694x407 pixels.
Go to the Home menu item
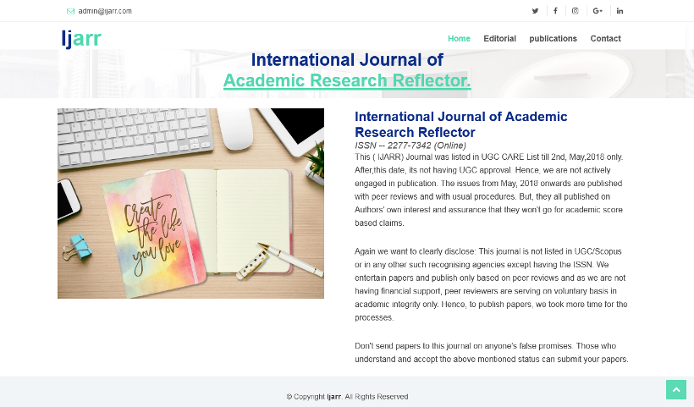coord(459,39)
